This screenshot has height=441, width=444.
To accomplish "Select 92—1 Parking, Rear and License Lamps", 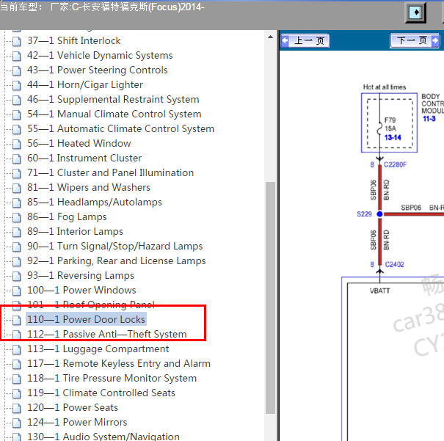I will [117, 261].
